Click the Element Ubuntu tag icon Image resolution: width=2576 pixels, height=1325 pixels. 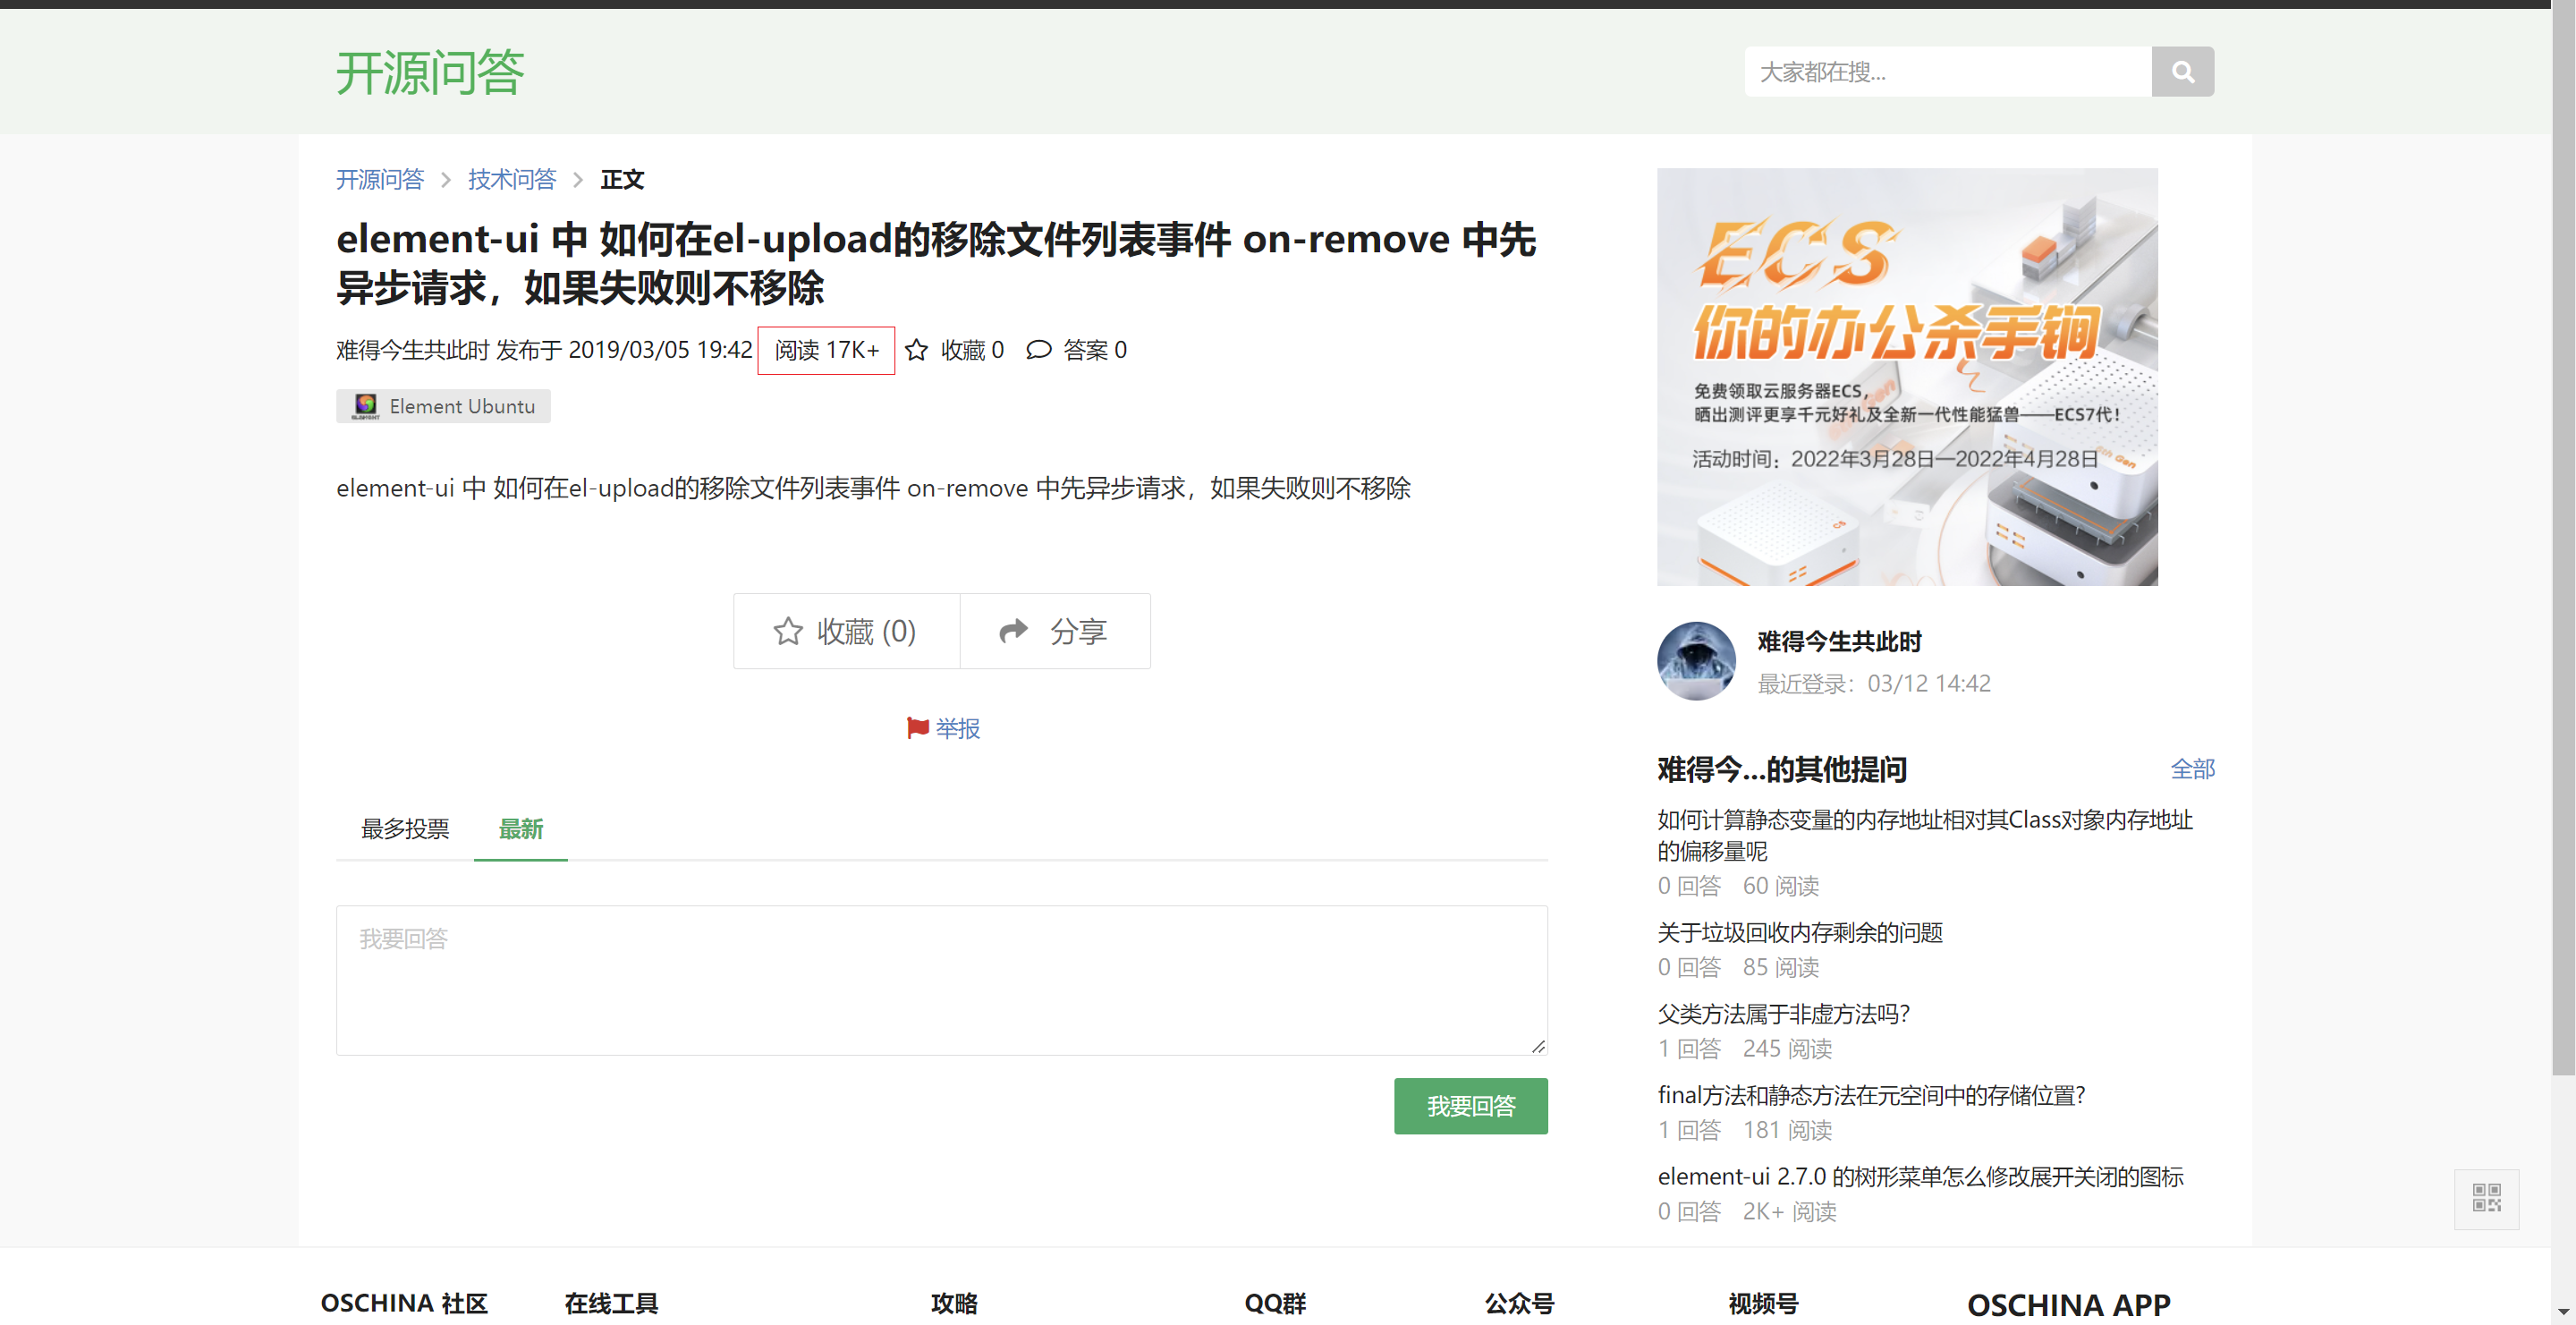[366, 406]
